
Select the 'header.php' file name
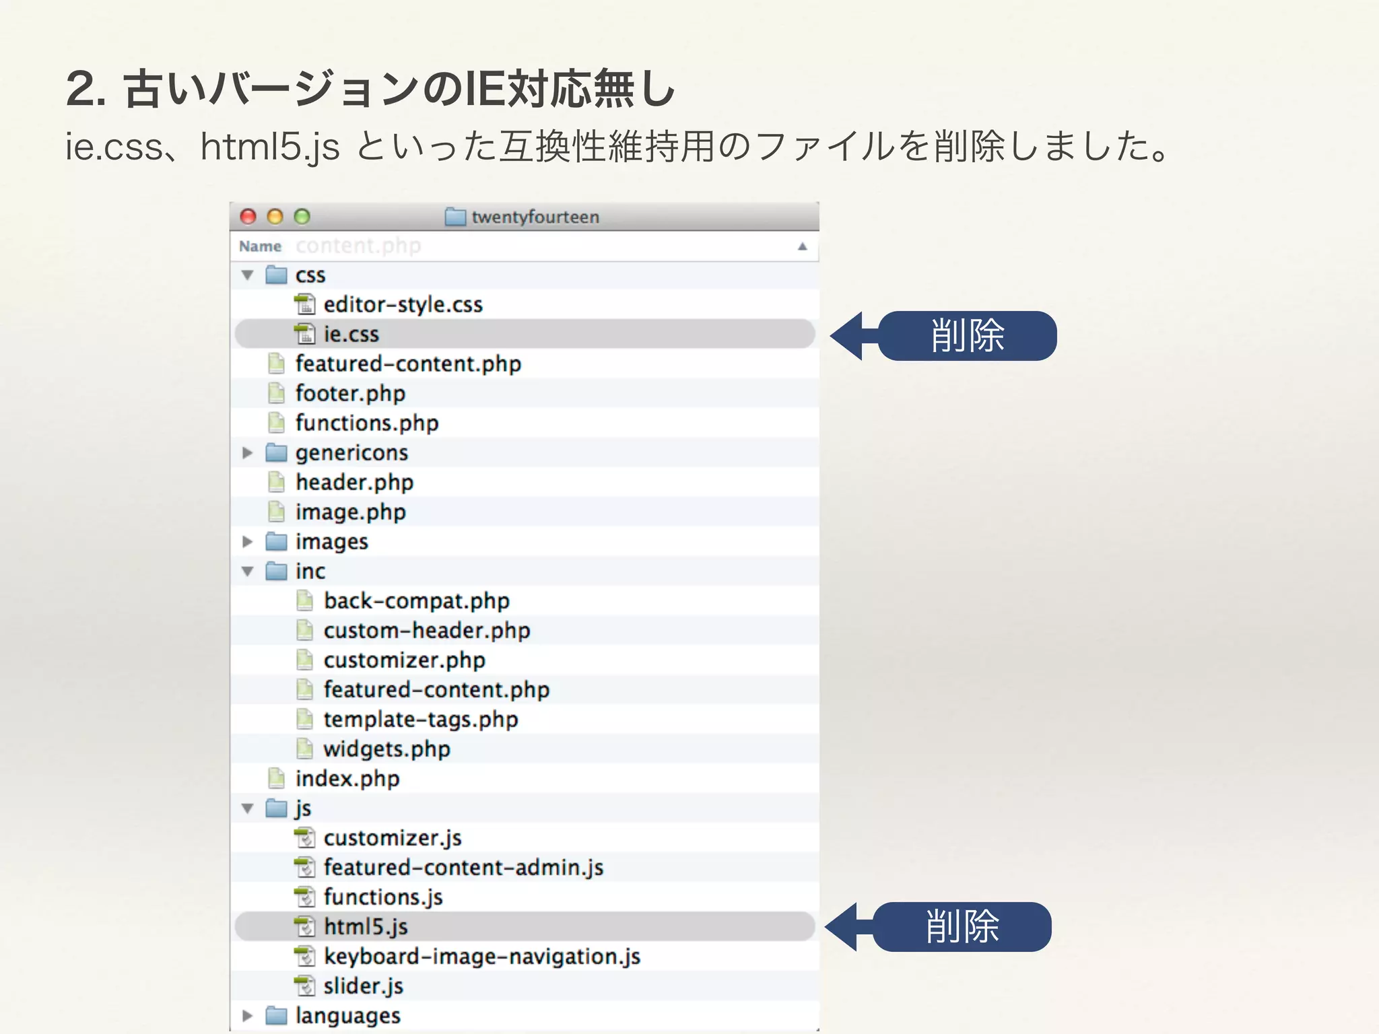[355, 483]
